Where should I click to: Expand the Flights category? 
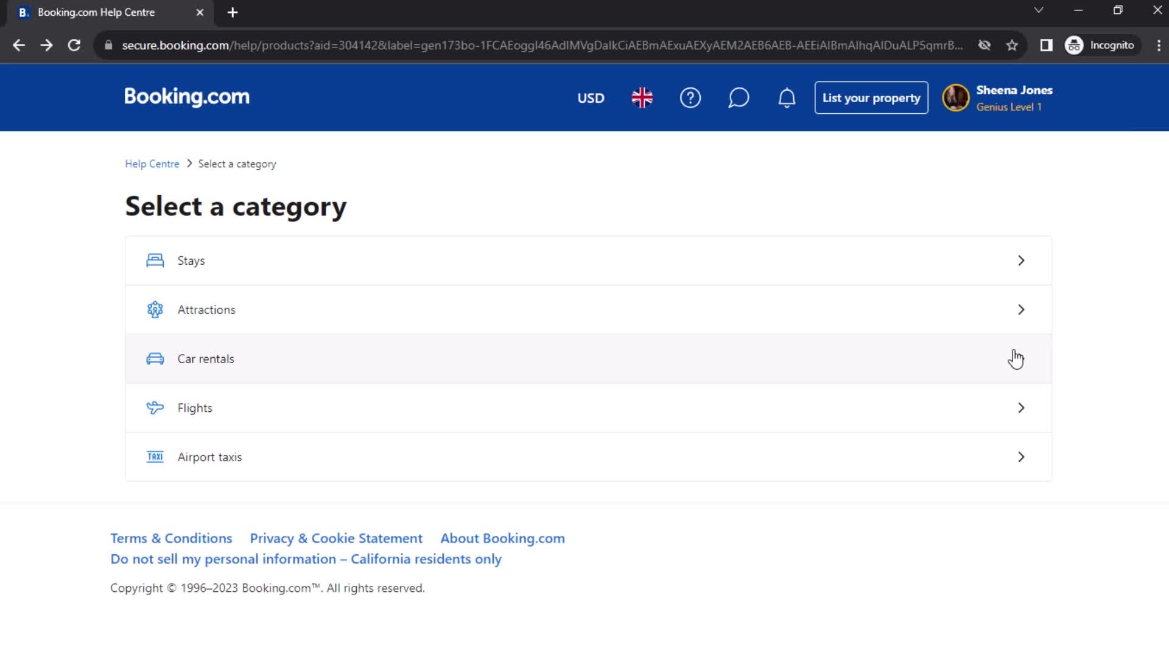[x=1021, y=408]
